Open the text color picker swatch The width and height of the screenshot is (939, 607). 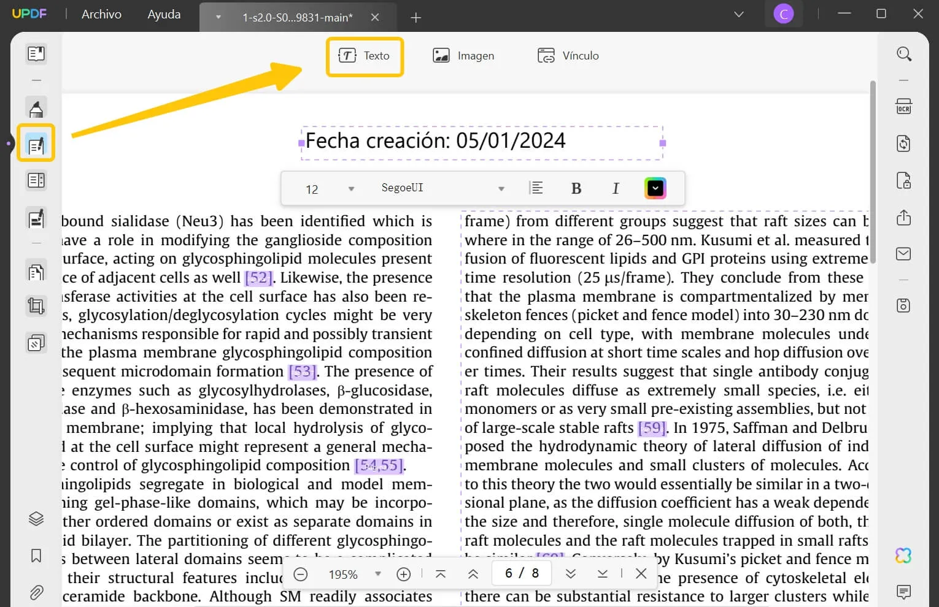pos(655,188)
